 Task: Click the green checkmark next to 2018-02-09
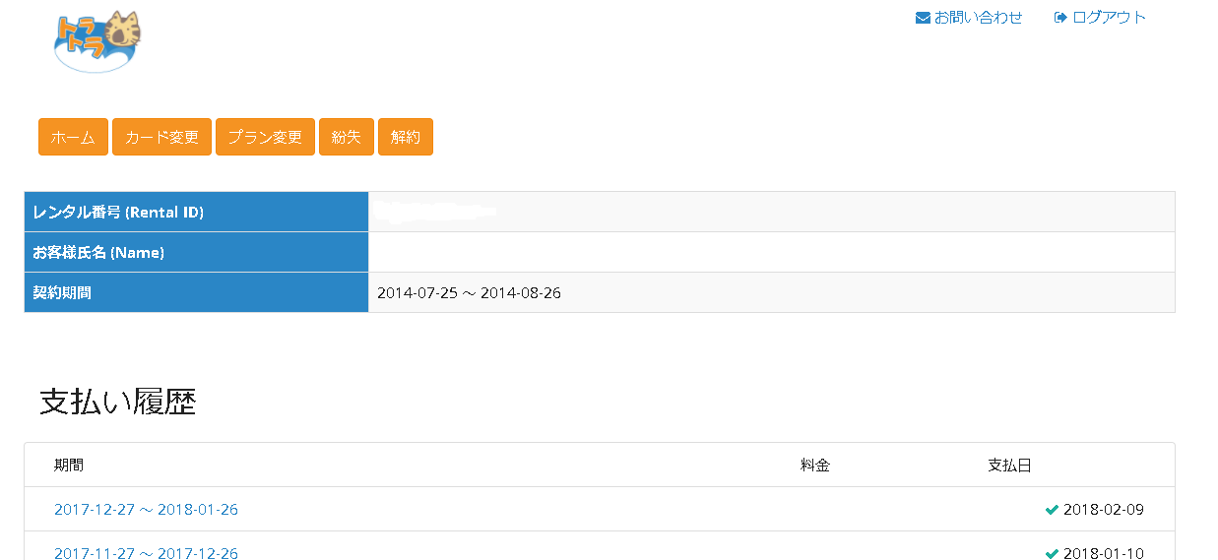pos(1052,510)
